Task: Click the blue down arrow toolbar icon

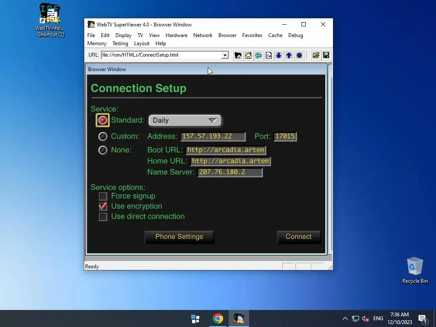Action: tap(278, 55)
